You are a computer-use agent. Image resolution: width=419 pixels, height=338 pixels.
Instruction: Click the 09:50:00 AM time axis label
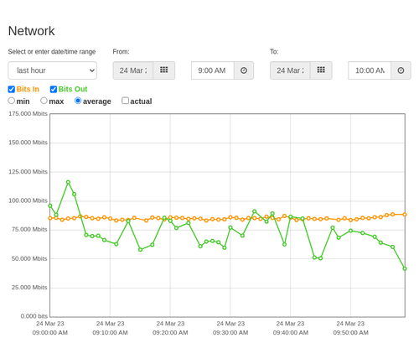point(351,333)
